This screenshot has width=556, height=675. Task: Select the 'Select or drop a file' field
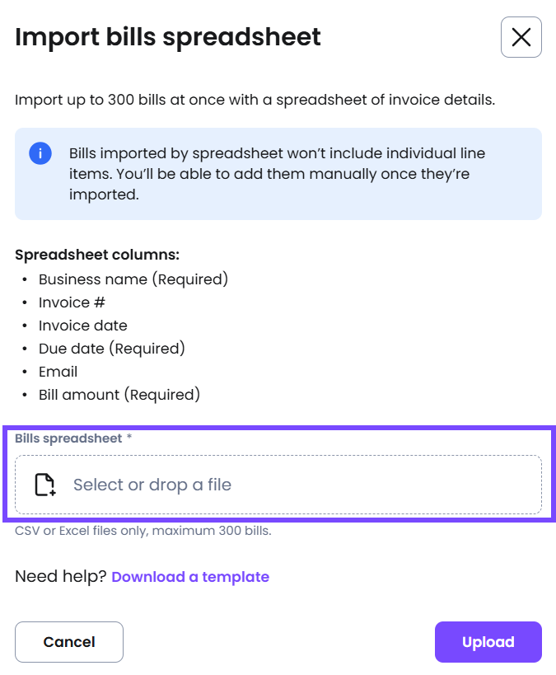[278, 485]
